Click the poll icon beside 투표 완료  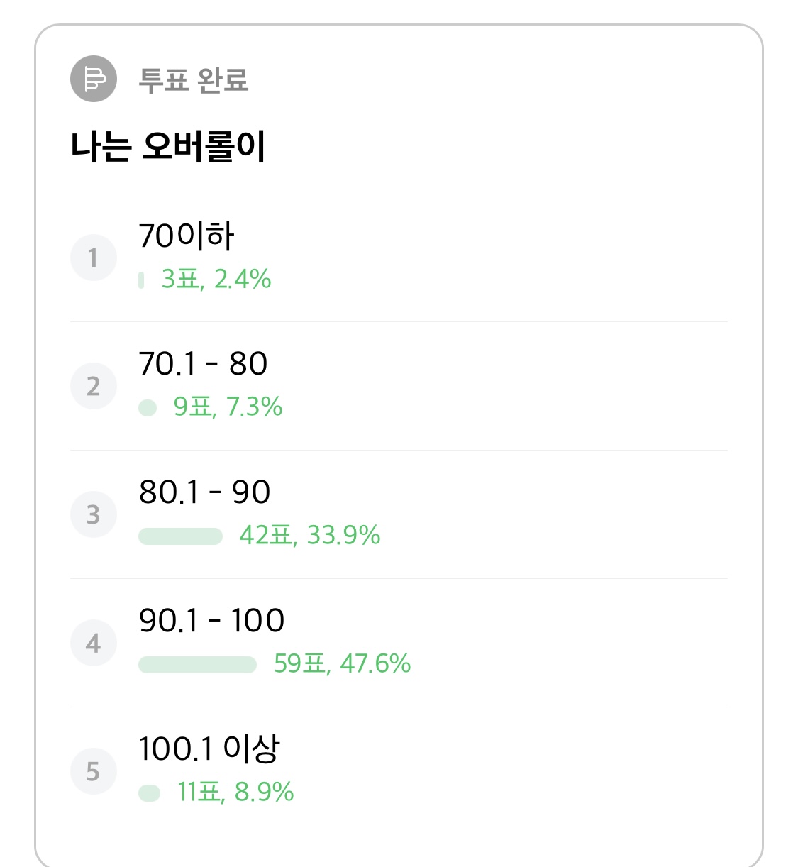coord(93,79)
